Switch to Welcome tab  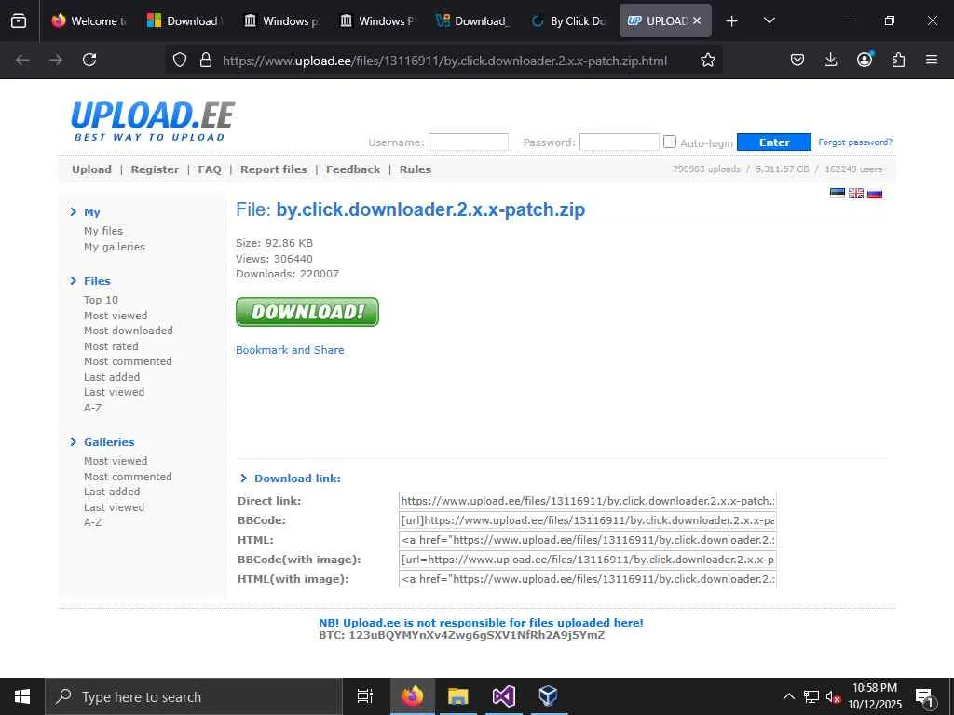[89, 20]
